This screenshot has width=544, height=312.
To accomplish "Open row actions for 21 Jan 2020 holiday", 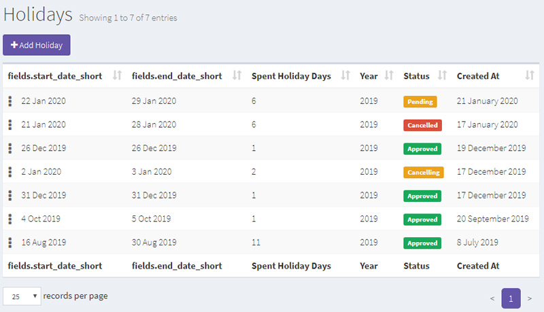I will click(x=10, y=124).
